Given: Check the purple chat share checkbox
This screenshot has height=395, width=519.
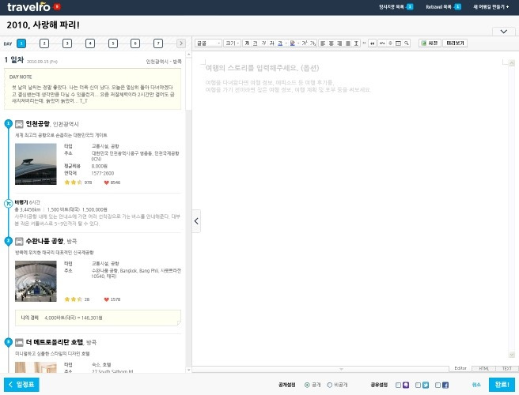Looking at the screenshot, I should pos(399,385).
